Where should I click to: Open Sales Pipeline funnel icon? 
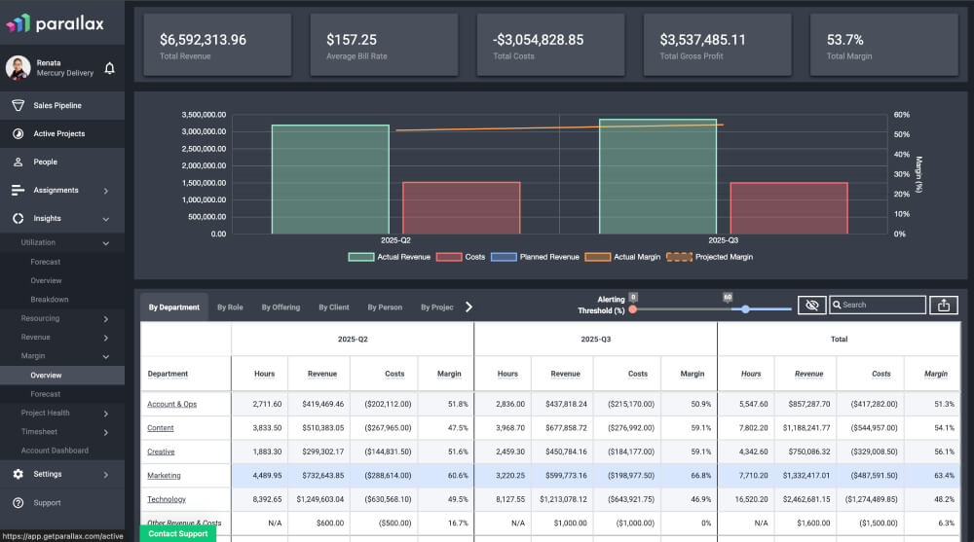pyautogui.click(x=18, y=105)
